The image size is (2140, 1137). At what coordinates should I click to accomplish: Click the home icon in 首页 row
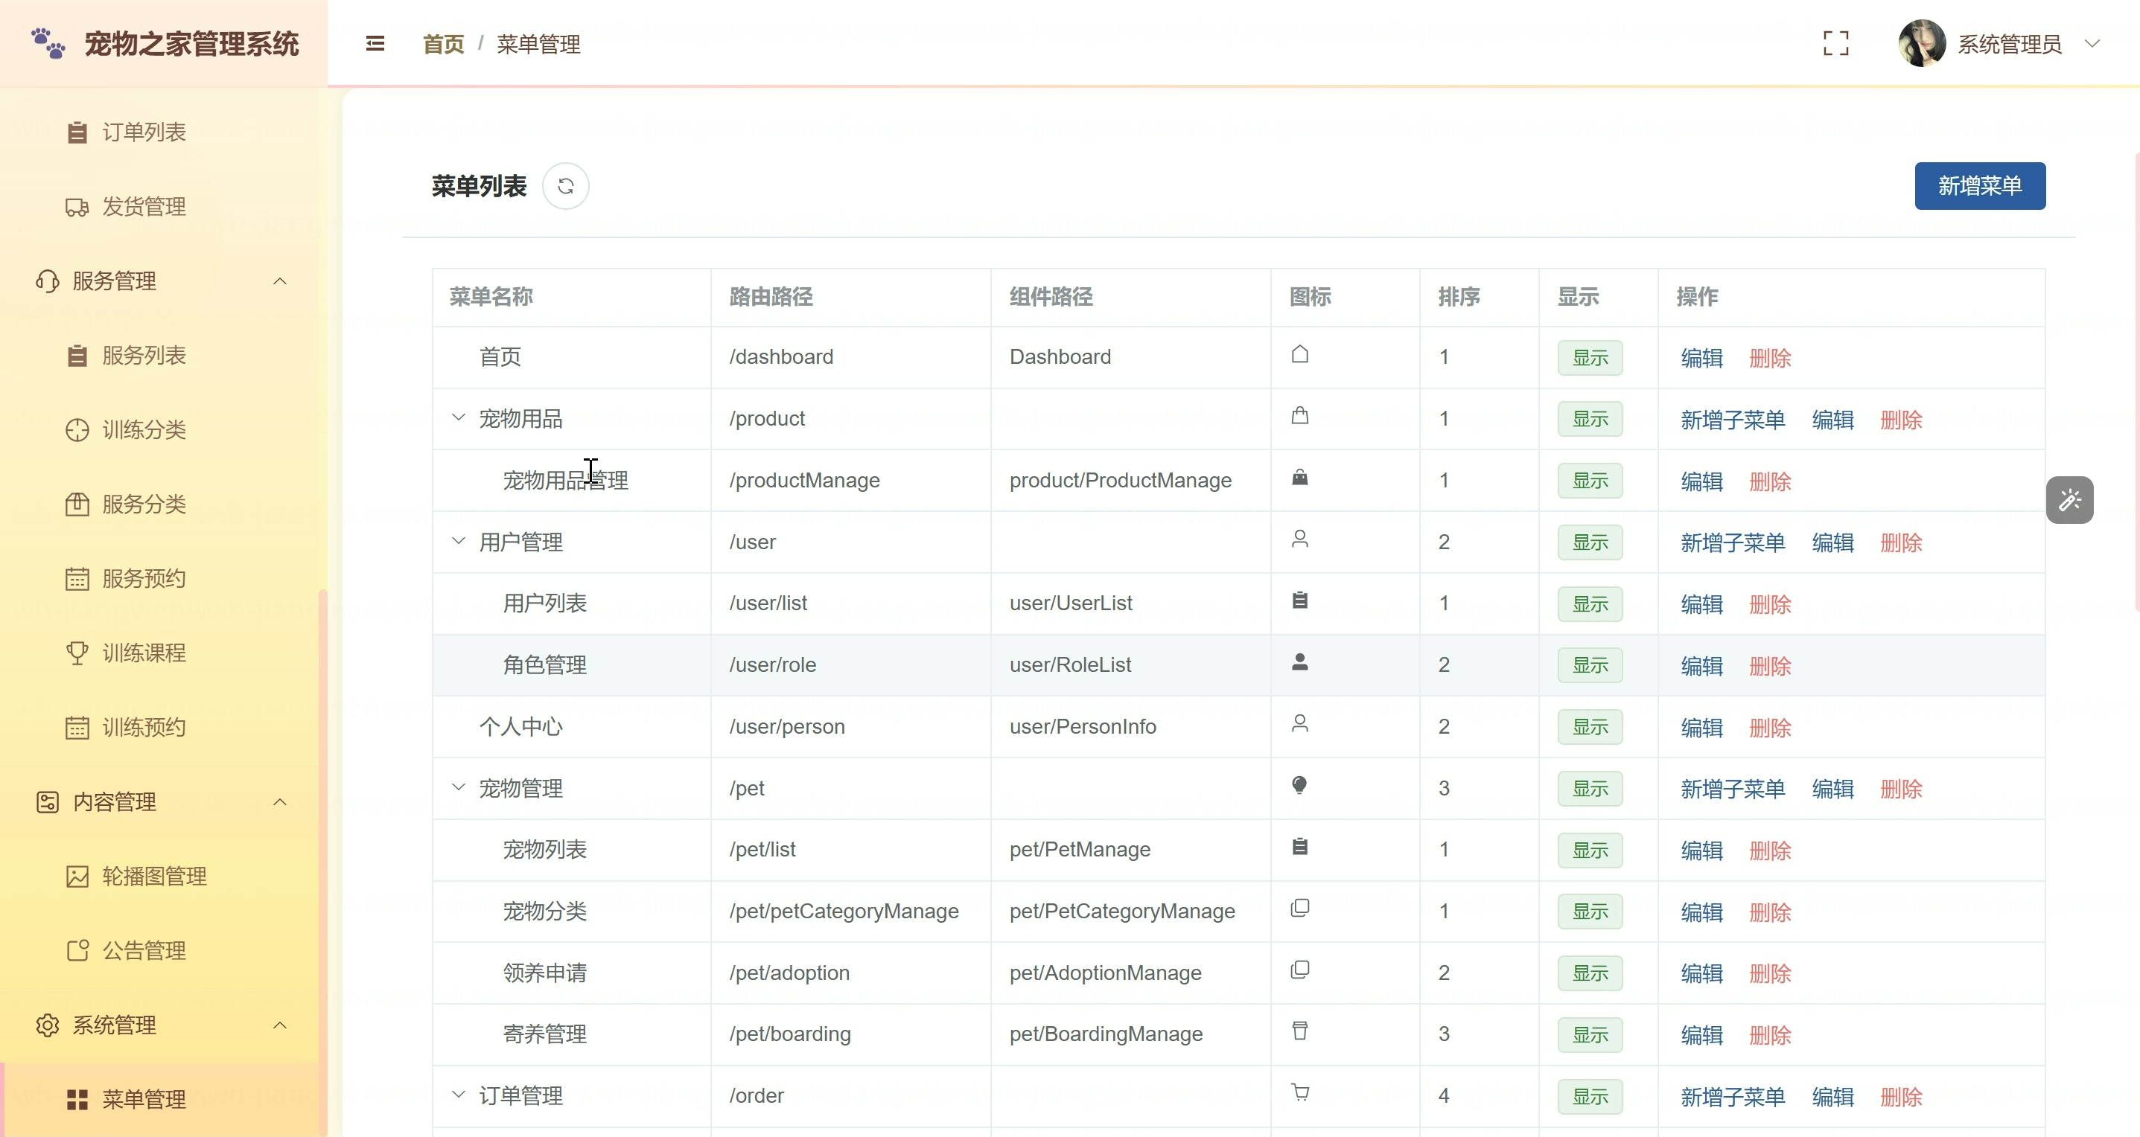coord(1300,354)
